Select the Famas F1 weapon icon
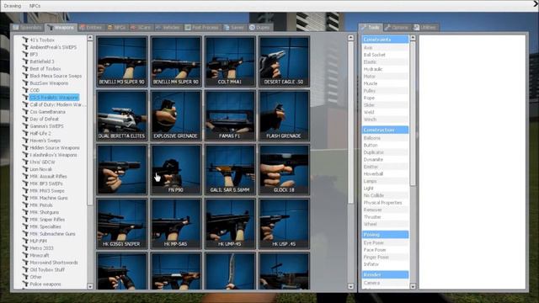539x303 pixels. pos(230,116)
